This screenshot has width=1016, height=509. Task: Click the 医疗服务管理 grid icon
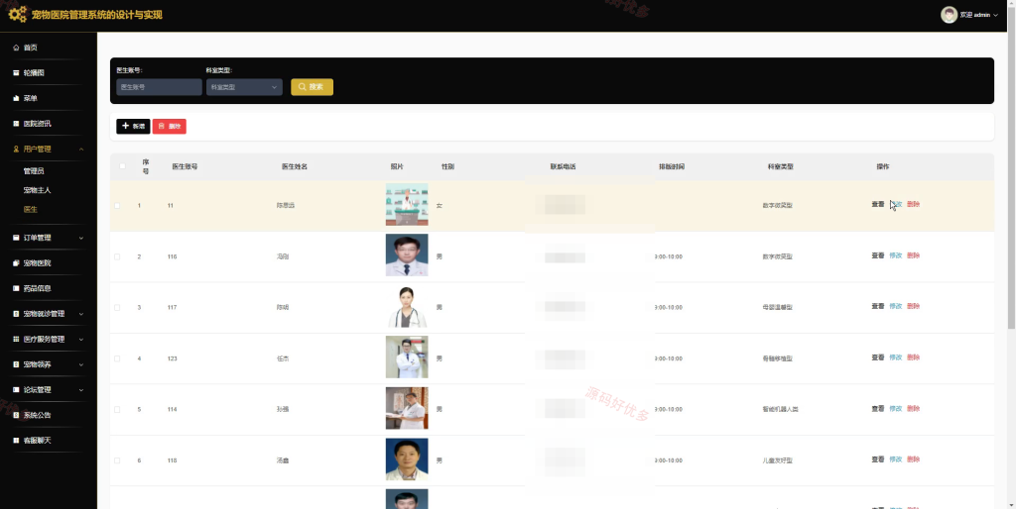click(x=16, y=339)
